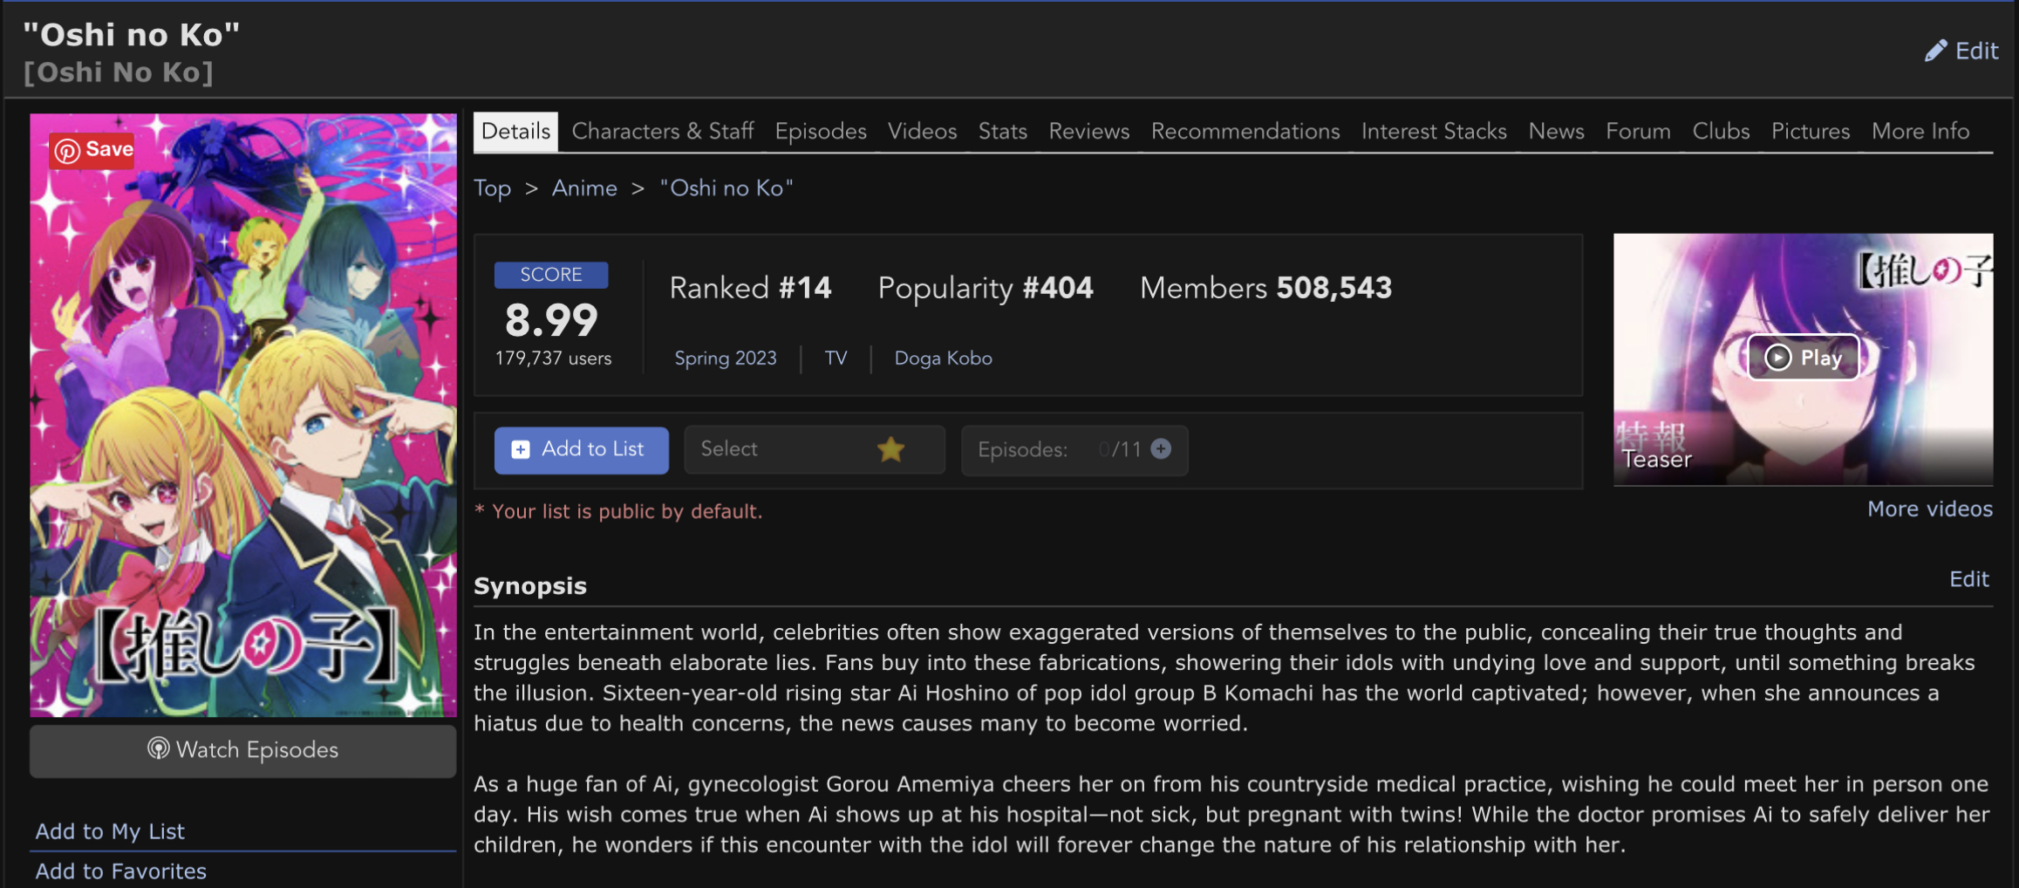The width and height of the screenshot is (2019, 888).
Task: Click the Teaser video thumbnail
Action: pyautogui.click(x=1803, y=359)
